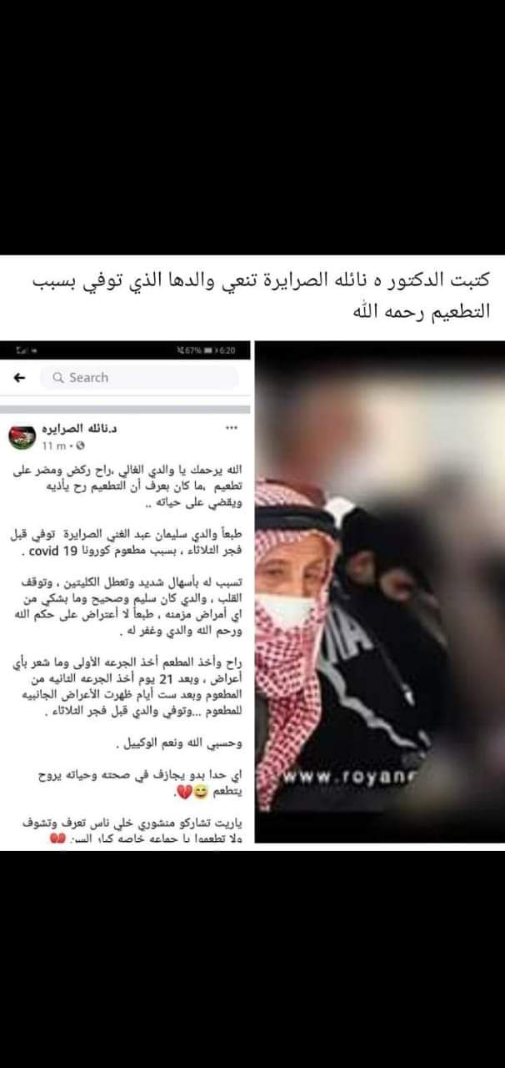The width and height of the screenshot is (505, 1068).
Task: Tap the 6:20 clock in status bar
Action: point(227,351)
